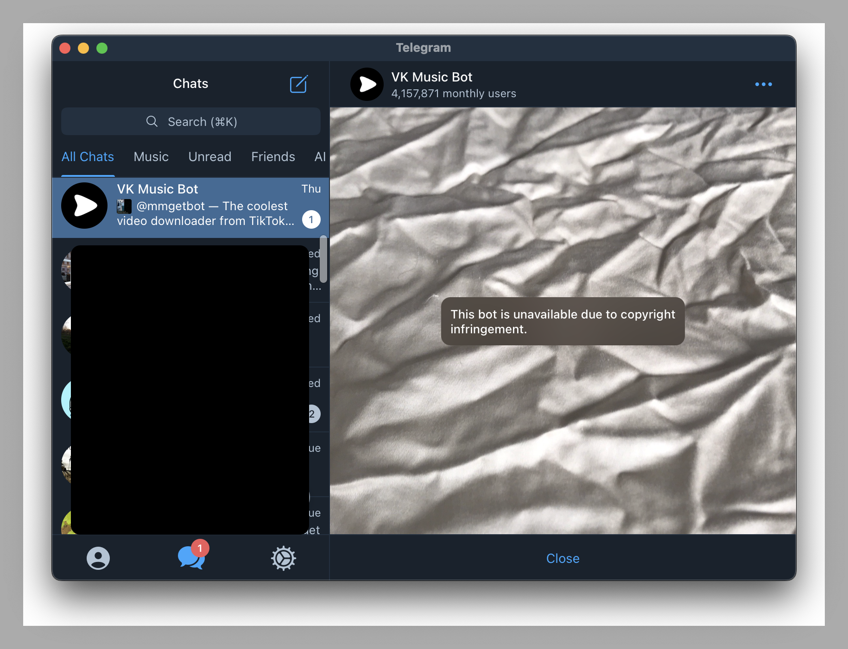The height and width of the screenshot is (649, 848).
Task: Switch to the Unread folder tab
Action: coord(209,156)
